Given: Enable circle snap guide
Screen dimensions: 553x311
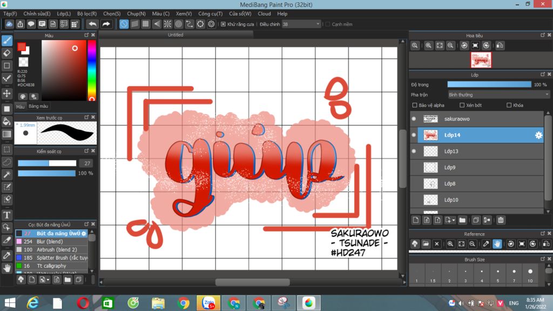Looking at the screenshot, I should coord(178,24).
